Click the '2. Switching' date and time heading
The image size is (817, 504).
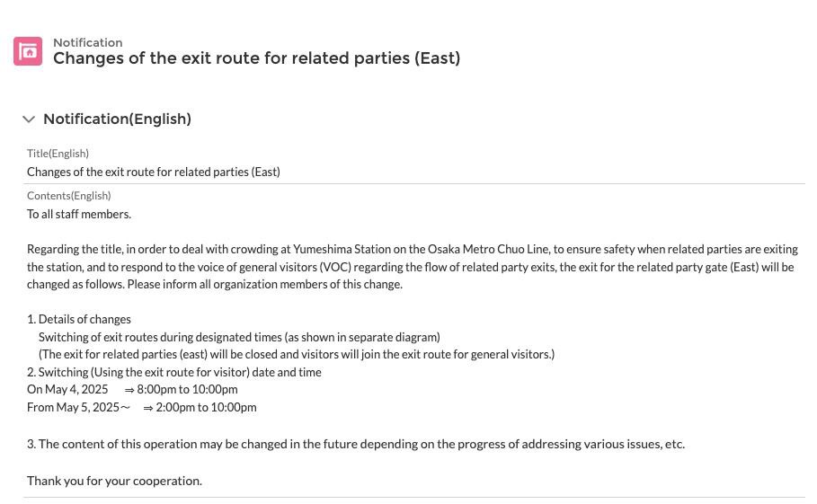174,372
